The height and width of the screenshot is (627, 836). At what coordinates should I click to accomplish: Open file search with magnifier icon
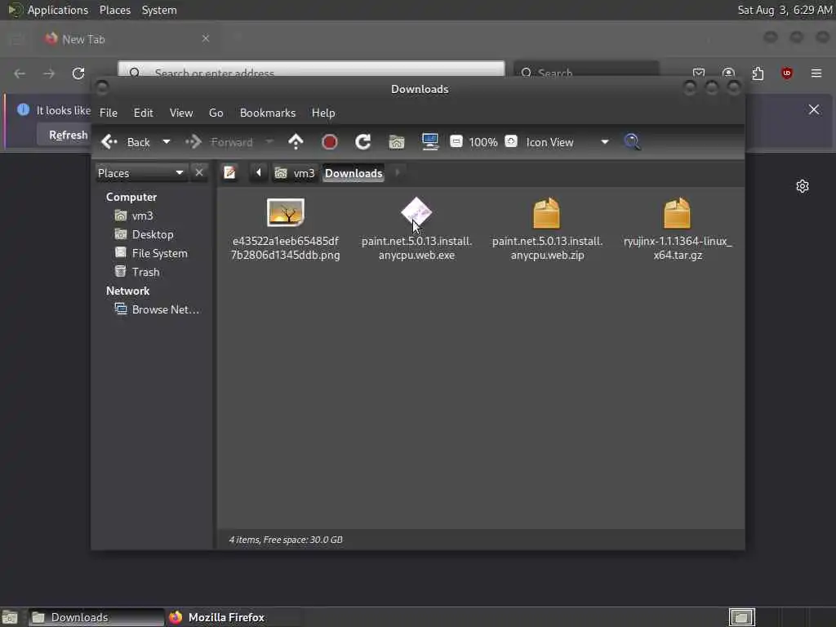point(633,142)
